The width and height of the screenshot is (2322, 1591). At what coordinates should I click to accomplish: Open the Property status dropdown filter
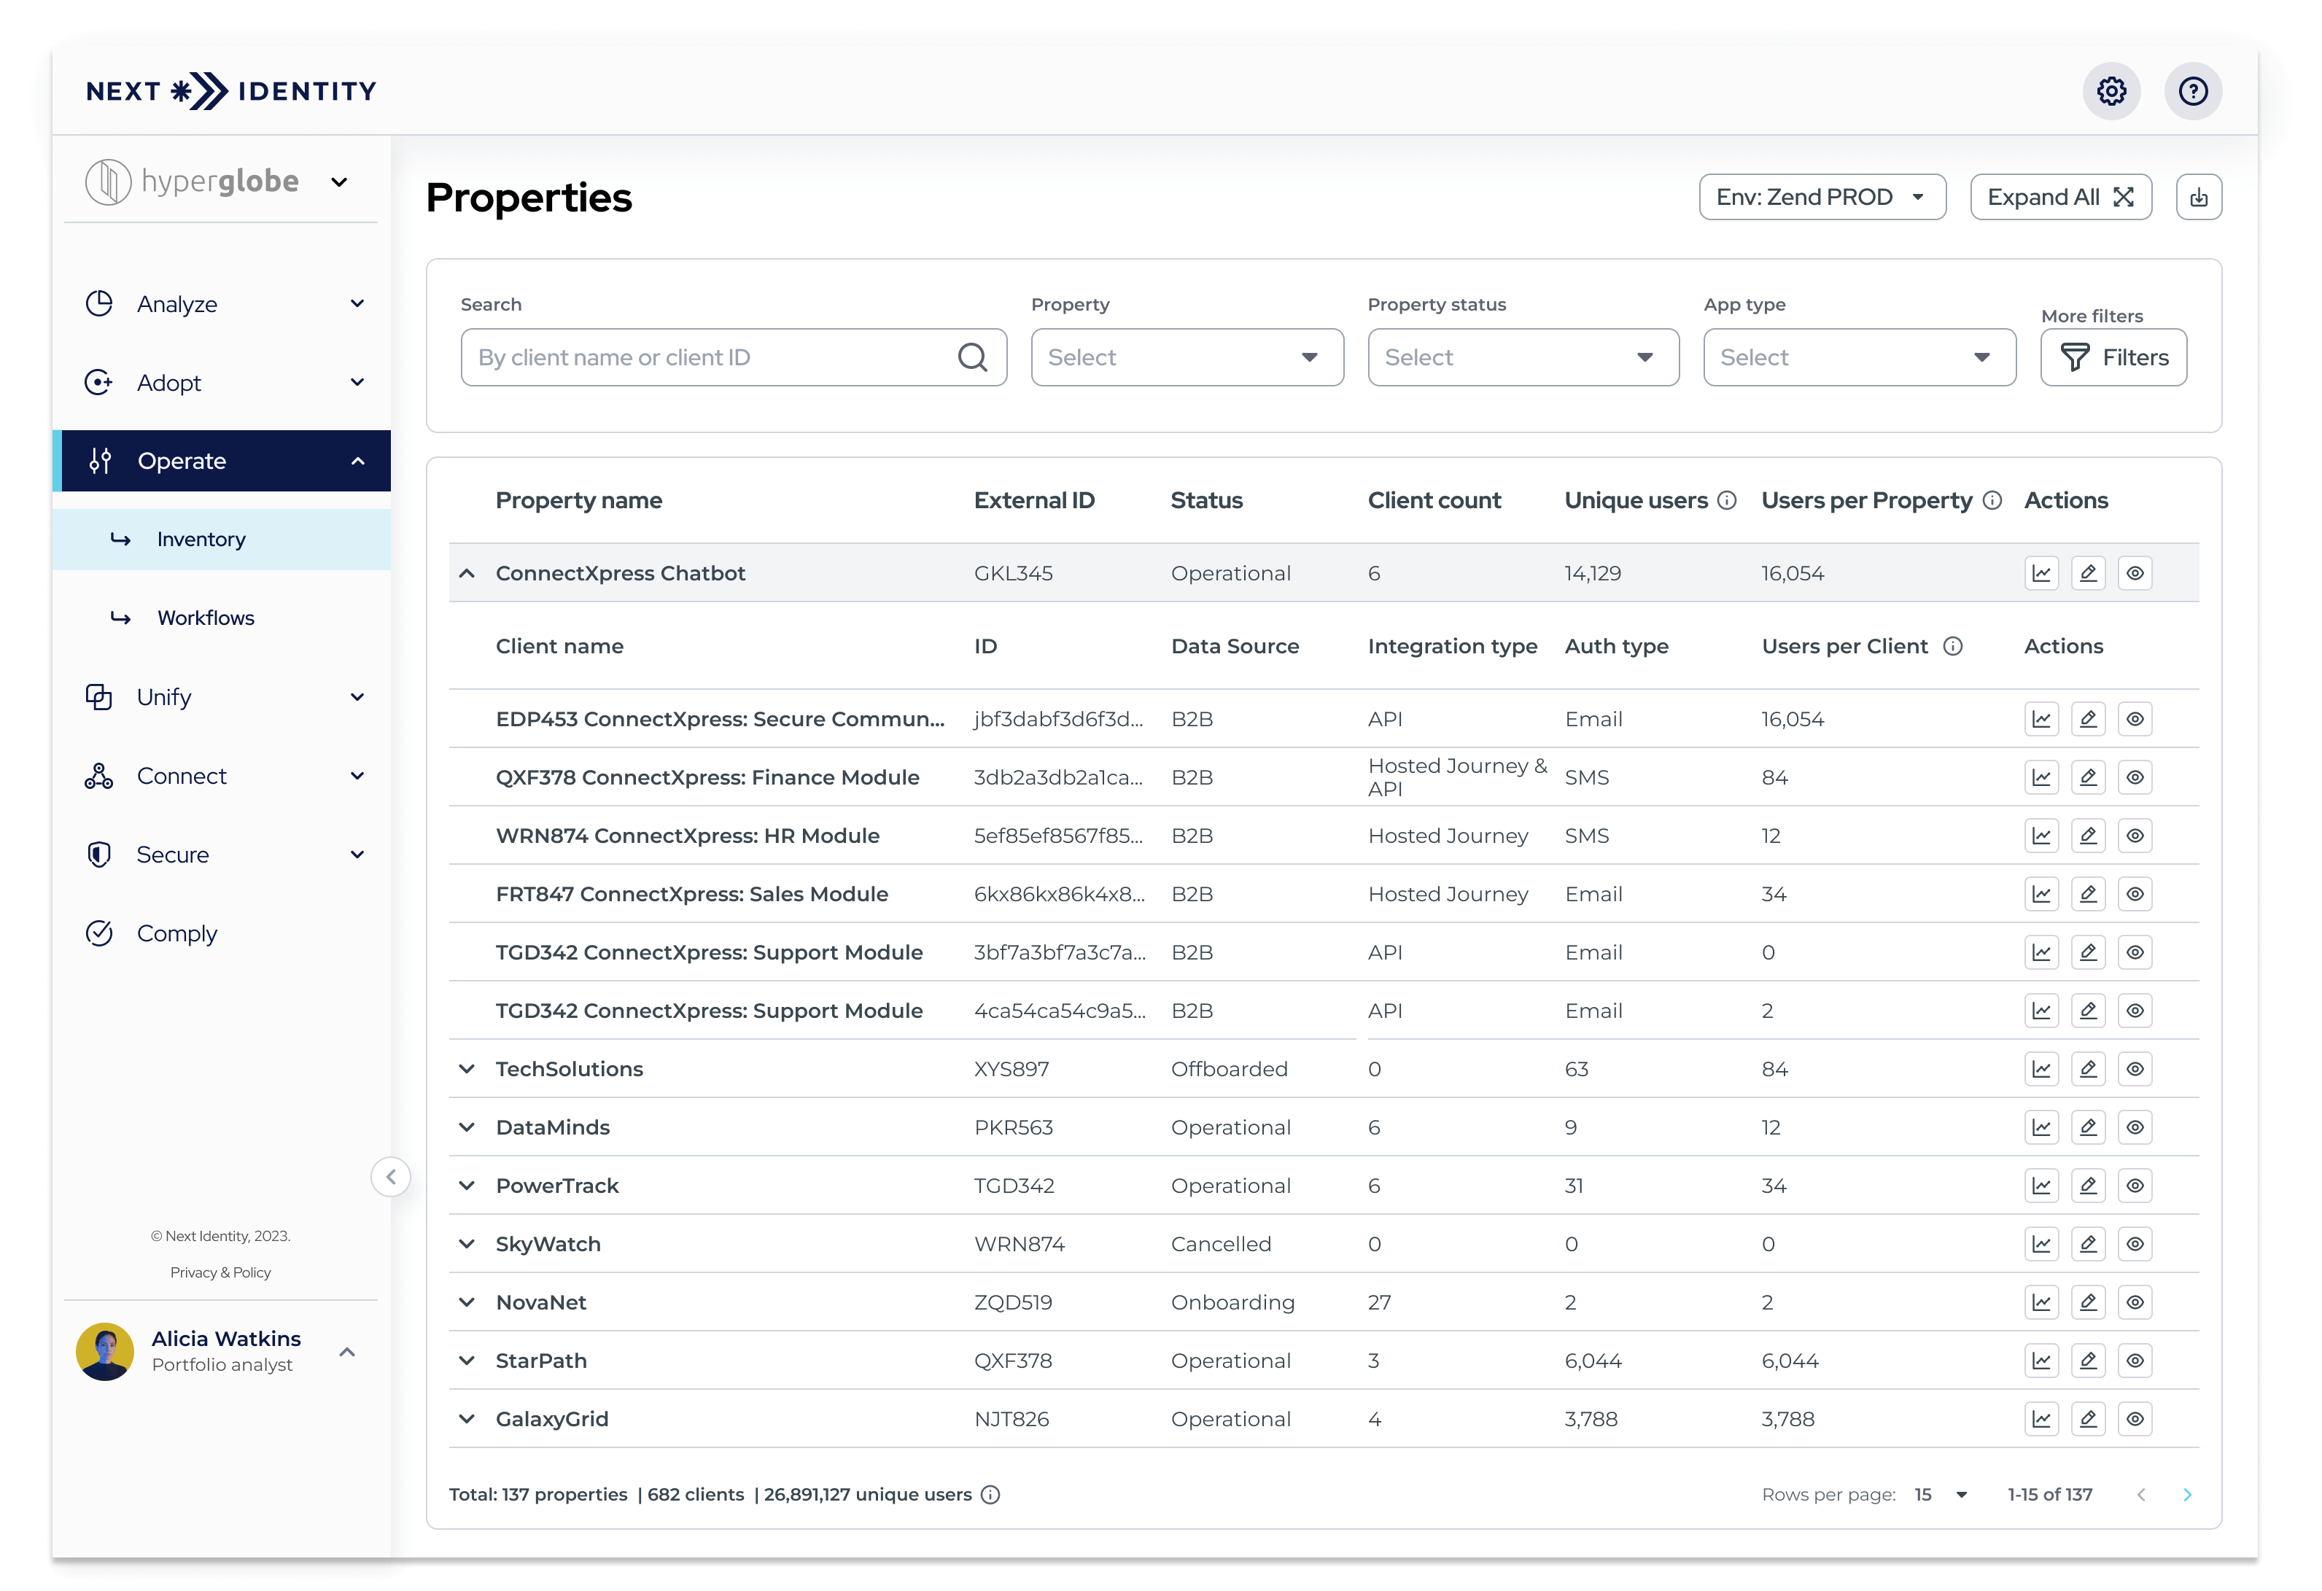pyautogui.click(x=1521, y=358)
